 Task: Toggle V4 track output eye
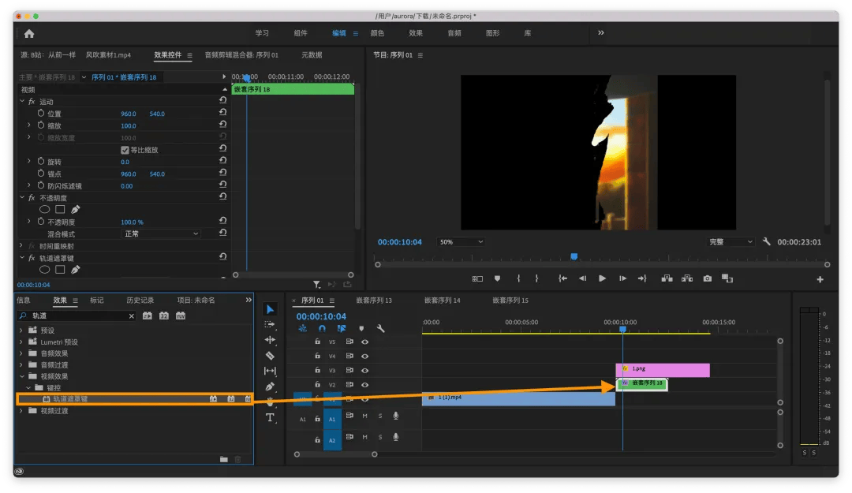[364, 356]
